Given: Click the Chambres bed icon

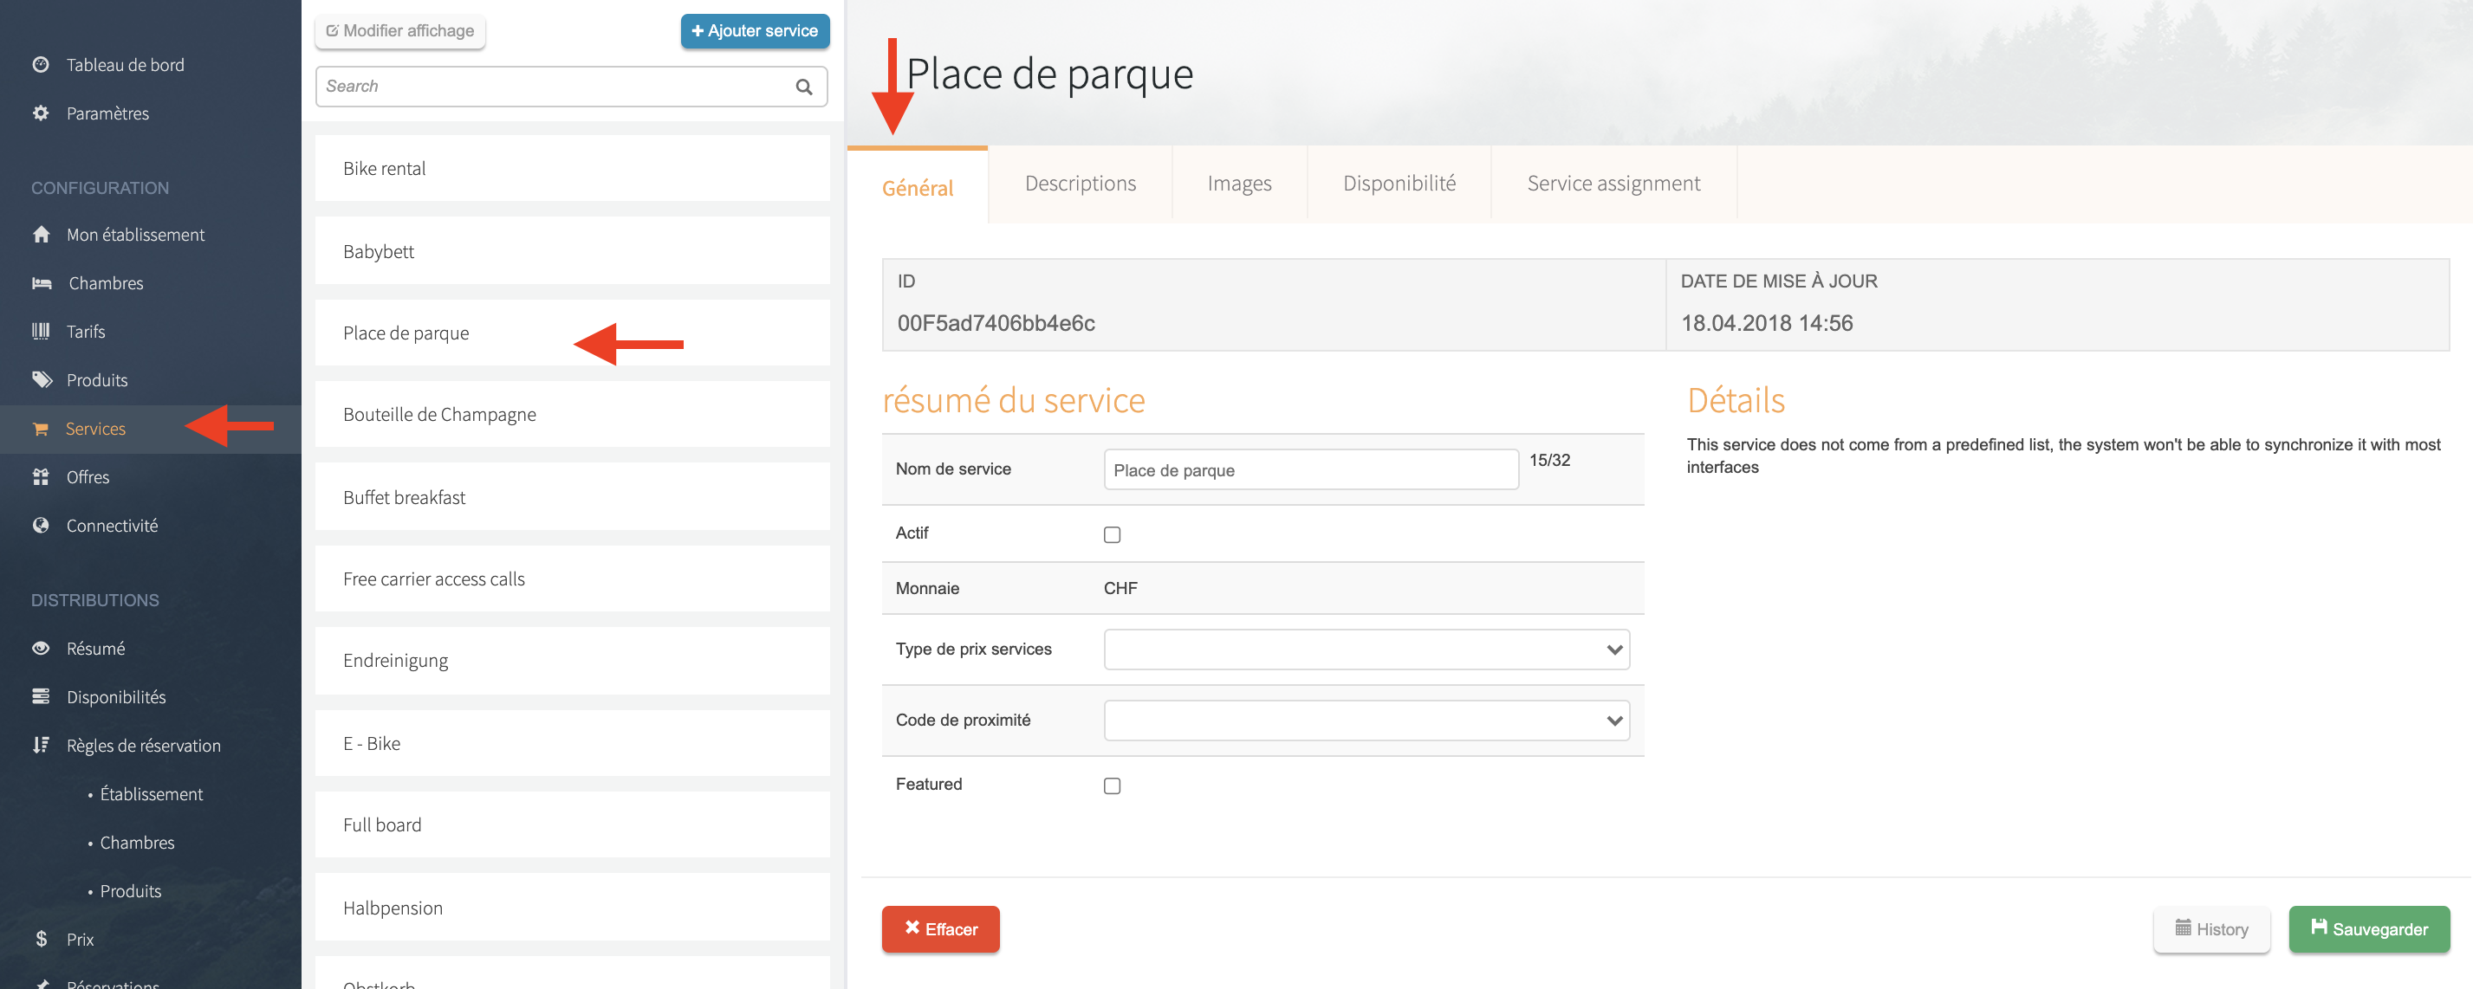Looking at the screenshot, I should coord(42,283).
